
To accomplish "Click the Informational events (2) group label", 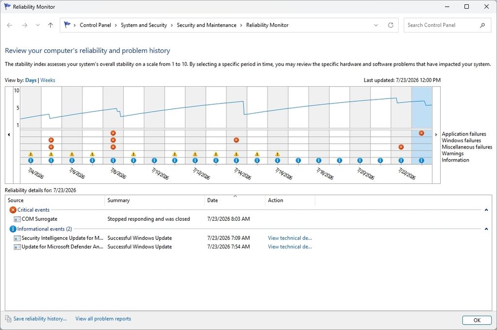I will point(44,229).
